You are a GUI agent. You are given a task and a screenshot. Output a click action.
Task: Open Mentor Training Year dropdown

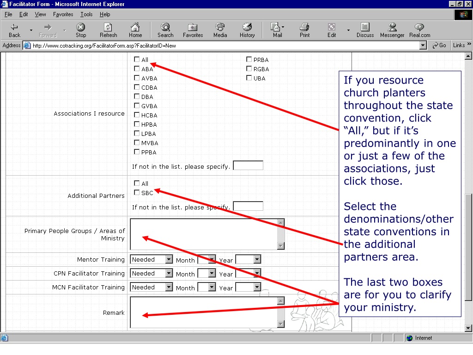248,259
